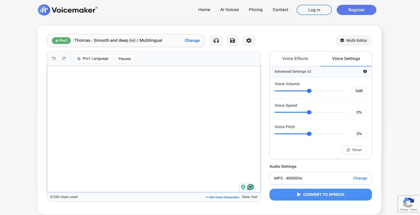Click the Pro1 green badge
This screenshot has width=420, height=215.
[x=61, y=40]
